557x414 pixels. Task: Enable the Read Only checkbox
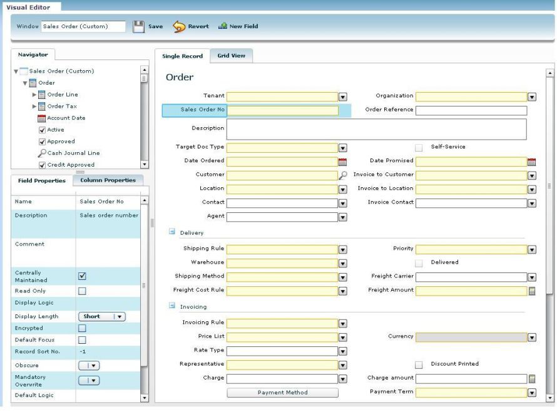[x=81, y=291]
